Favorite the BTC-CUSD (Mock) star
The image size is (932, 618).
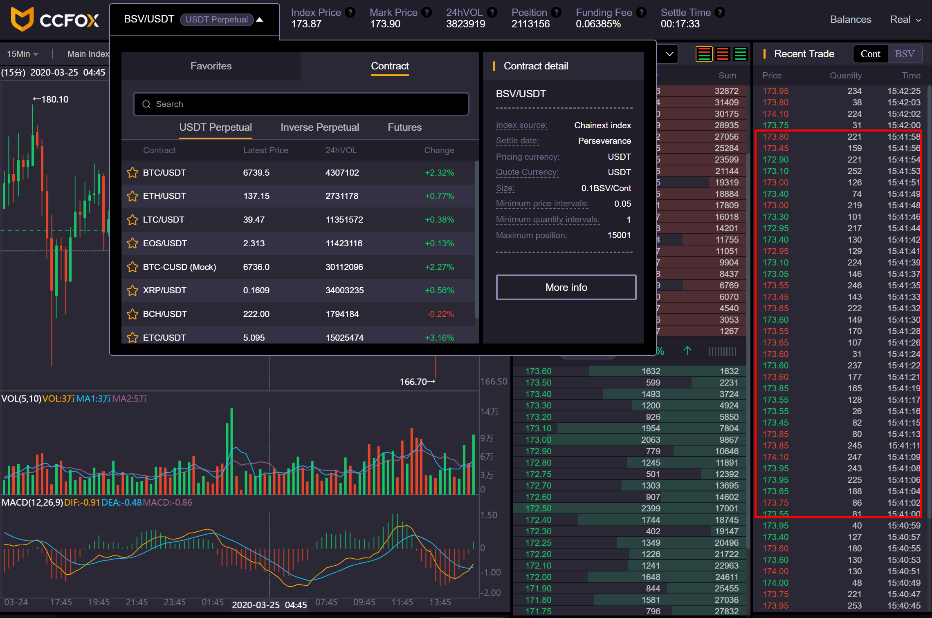(133, 267)
